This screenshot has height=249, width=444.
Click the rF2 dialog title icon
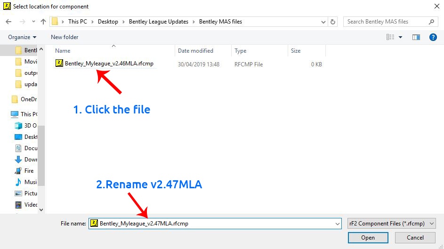coord(7,6)
